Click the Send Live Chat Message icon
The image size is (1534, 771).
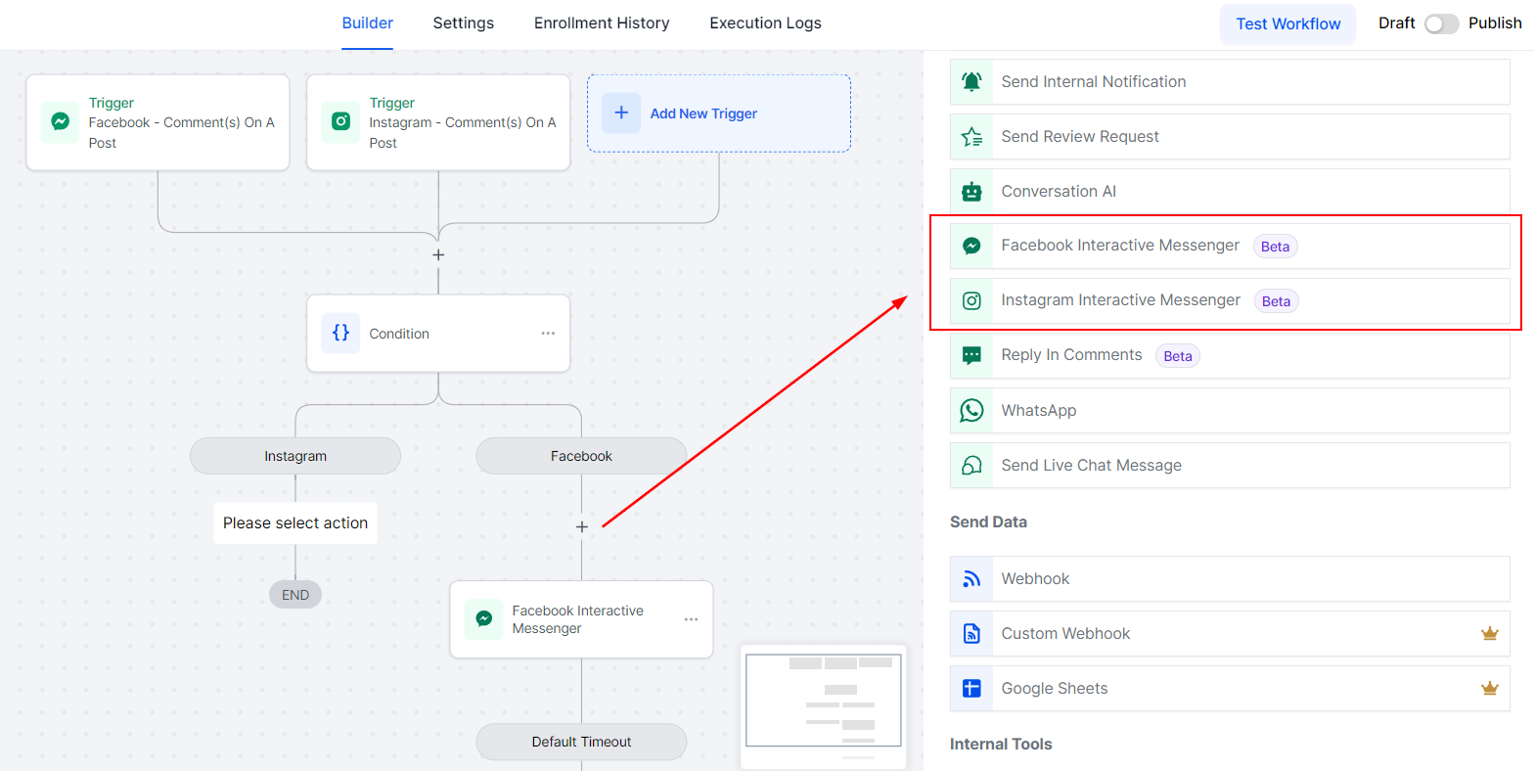tap(971, 466)
